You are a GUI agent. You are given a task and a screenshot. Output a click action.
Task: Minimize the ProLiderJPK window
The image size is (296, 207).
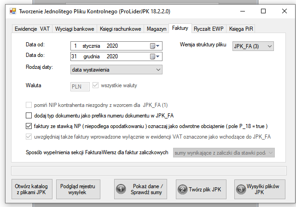[243, 11]
